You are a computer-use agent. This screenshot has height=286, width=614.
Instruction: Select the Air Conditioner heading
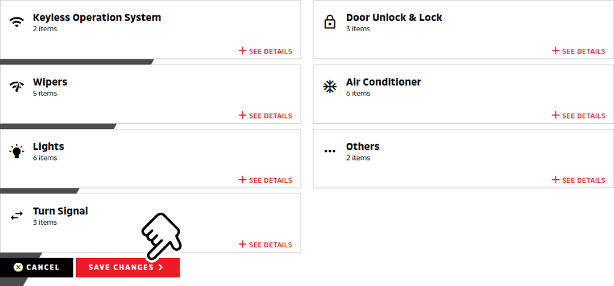tap(384, 82)
